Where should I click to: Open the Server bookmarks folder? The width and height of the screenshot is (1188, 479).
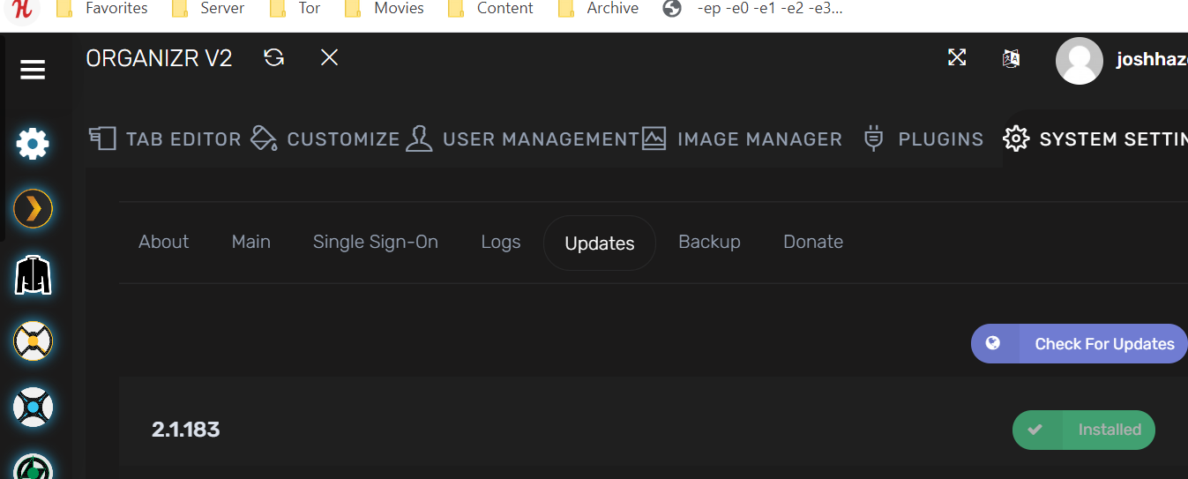[207, 9]
